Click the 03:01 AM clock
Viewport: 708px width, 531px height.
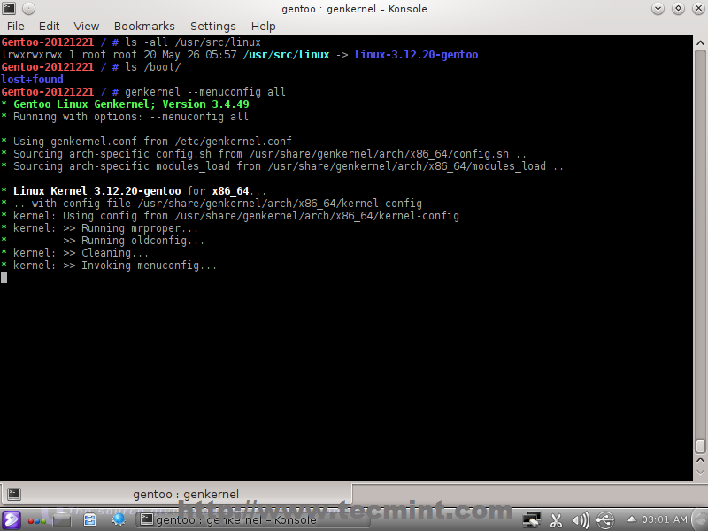665,519
